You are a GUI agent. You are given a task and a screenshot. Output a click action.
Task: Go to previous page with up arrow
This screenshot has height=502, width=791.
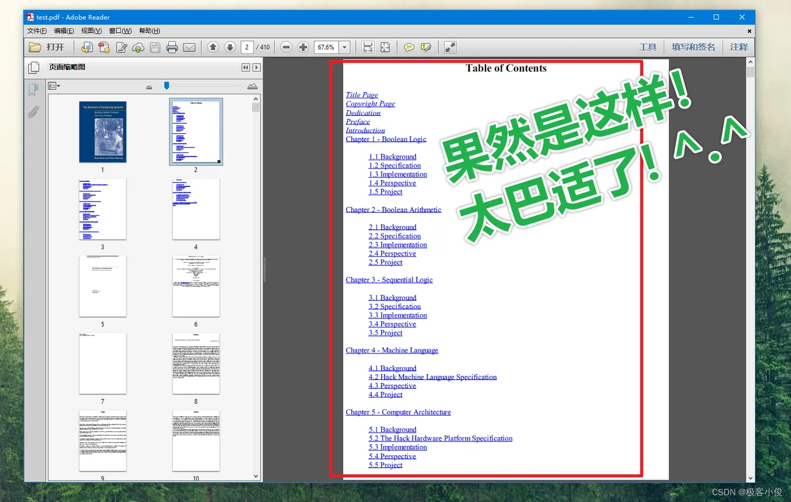(x=213, y=47)
